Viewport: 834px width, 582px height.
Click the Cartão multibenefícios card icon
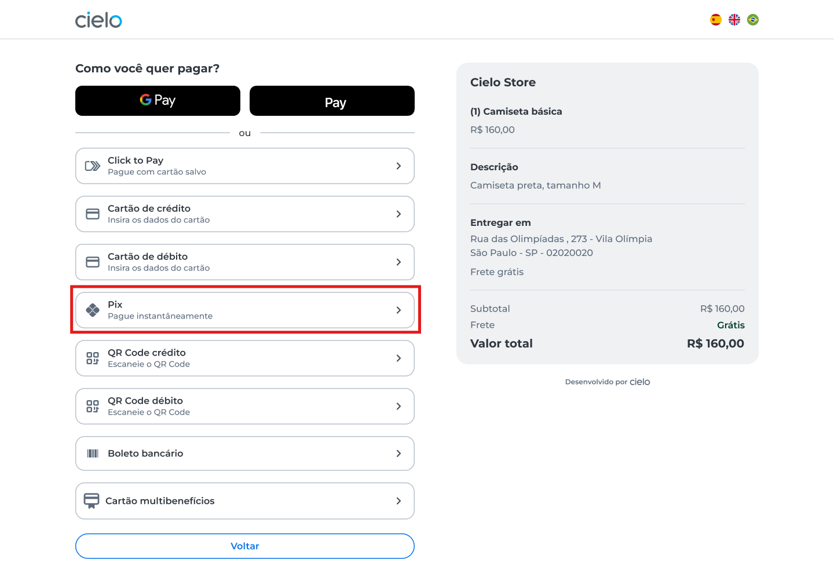(92, 501)
